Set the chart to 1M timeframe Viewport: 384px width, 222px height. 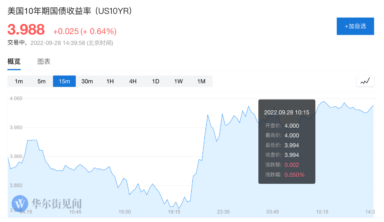201,81
